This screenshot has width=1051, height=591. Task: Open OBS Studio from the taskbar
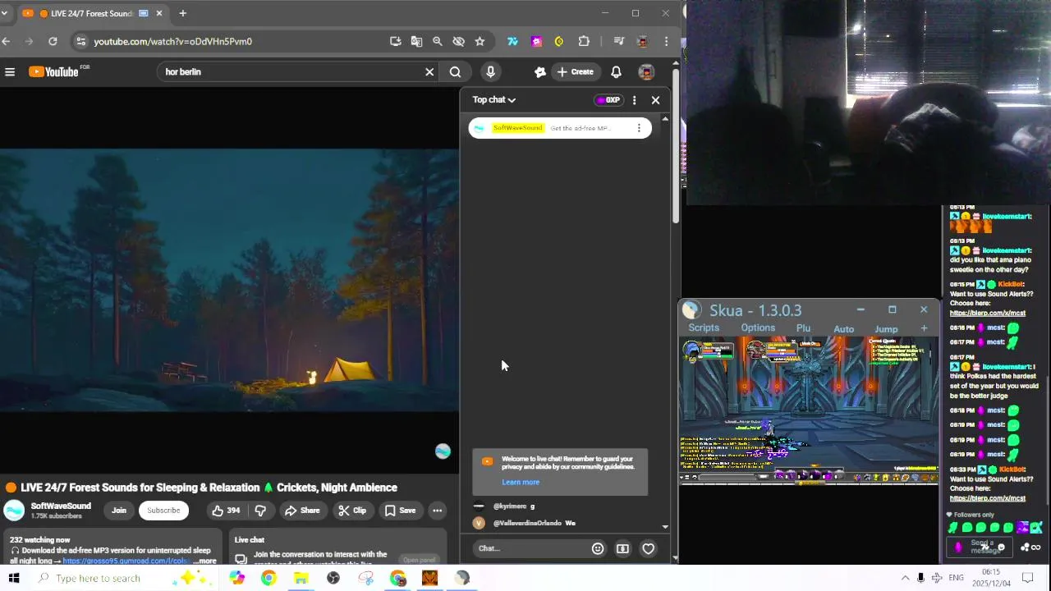click(333, 578)
